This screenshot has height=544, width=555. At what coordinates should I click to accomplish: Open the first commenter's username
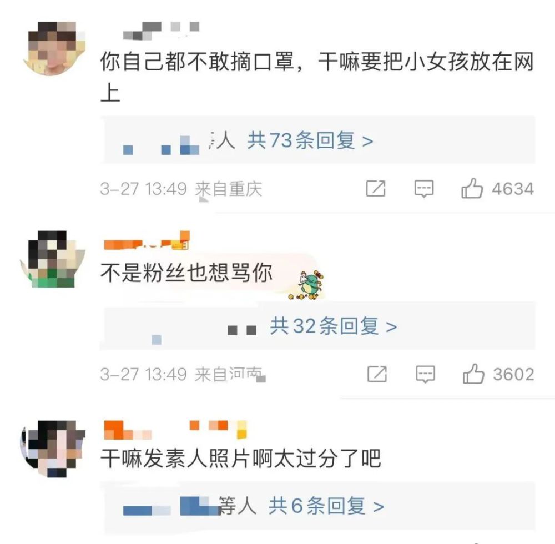161,31
